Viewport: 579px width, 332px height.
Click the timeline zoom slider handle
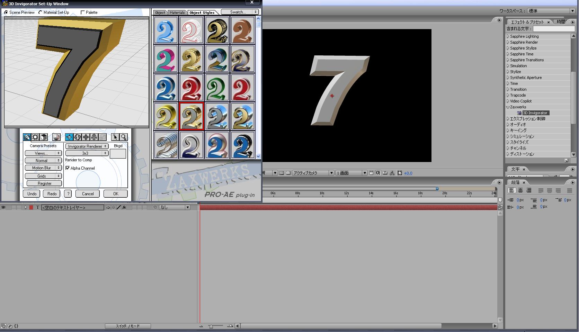pos(211,326)
